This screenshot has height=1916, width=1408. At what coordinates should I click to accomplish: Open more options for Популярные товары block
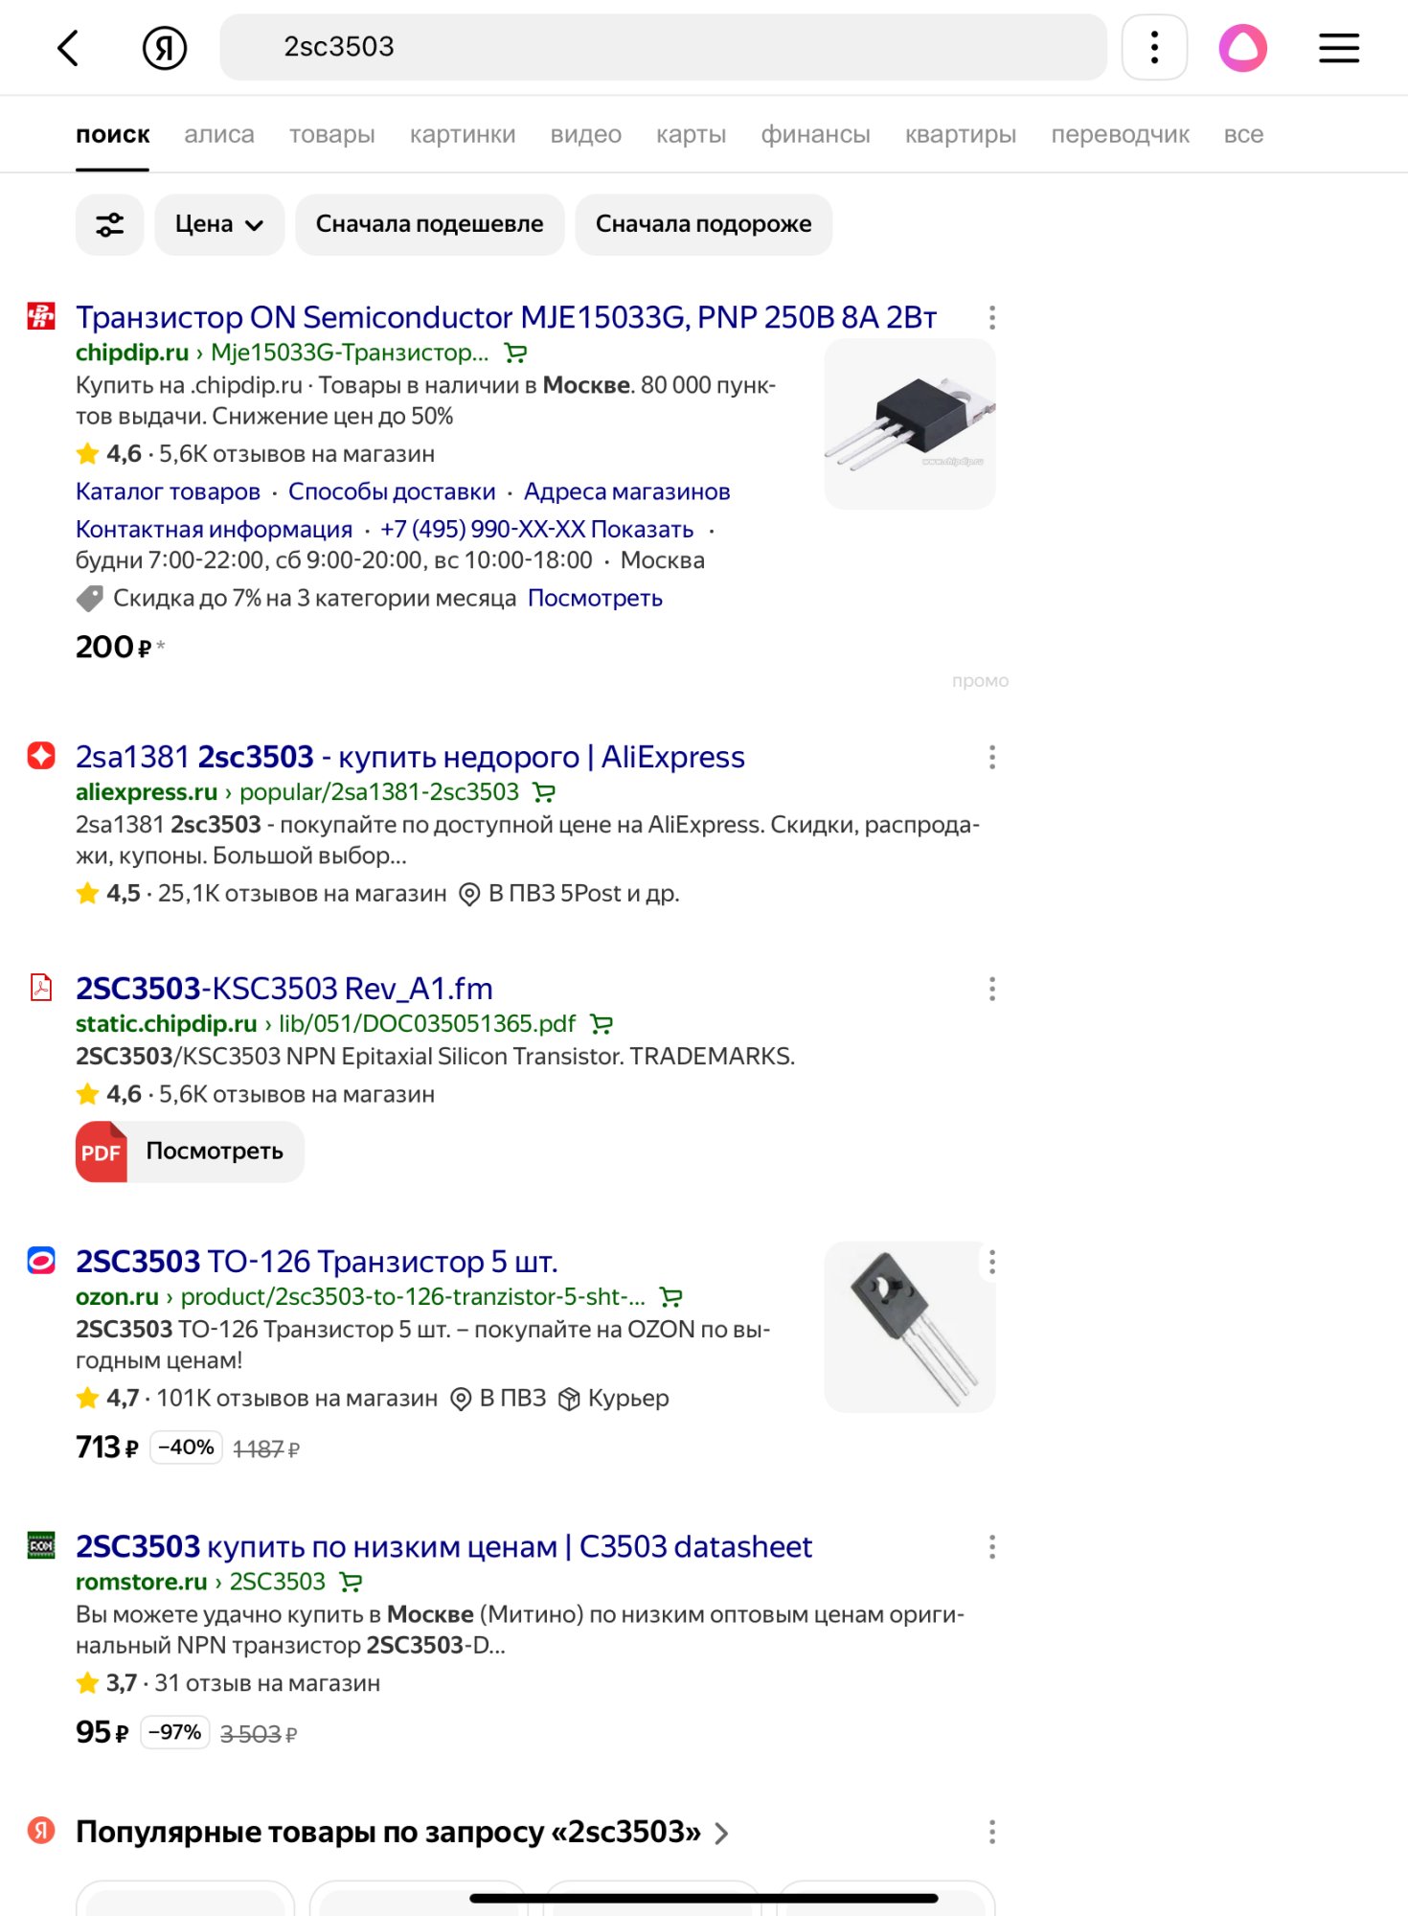992,1832
